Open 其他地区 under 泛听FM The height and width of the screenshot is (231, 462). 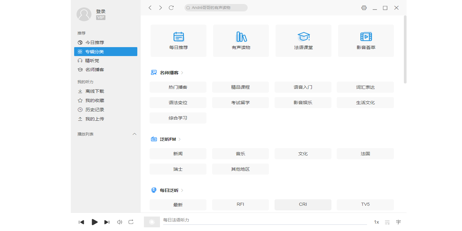[x=241, y=169]
